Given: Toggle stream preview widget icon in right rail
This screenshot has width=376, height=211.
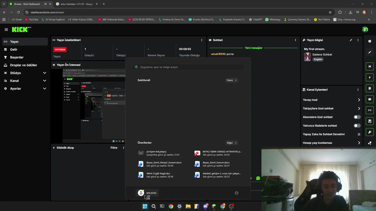Looking at the screenshot, I should pos(370,67).
